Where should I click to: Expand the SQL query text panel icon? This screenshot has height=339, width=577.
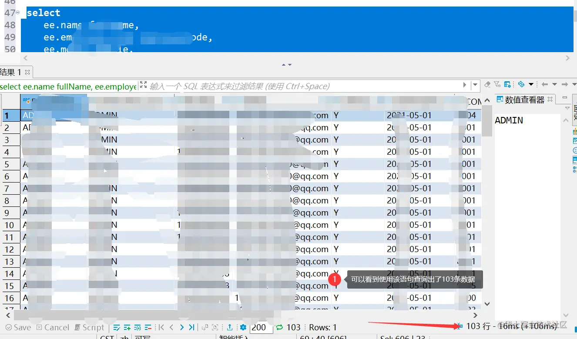point(143,85)
